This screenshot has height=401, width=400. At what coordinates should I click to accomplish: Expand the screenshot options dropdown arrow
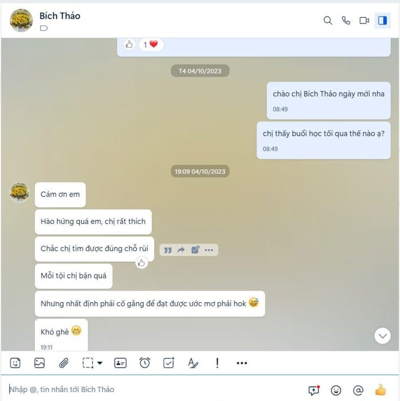[100, 363]
